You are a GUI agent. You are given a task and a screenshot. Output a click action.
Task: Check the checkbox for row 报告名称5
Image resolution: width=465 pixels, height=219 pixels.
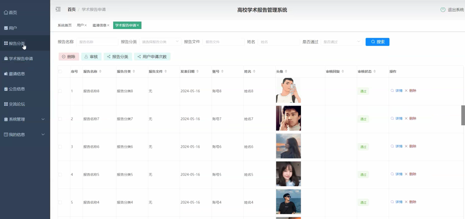pyautogui.click(x=60, y=175)
